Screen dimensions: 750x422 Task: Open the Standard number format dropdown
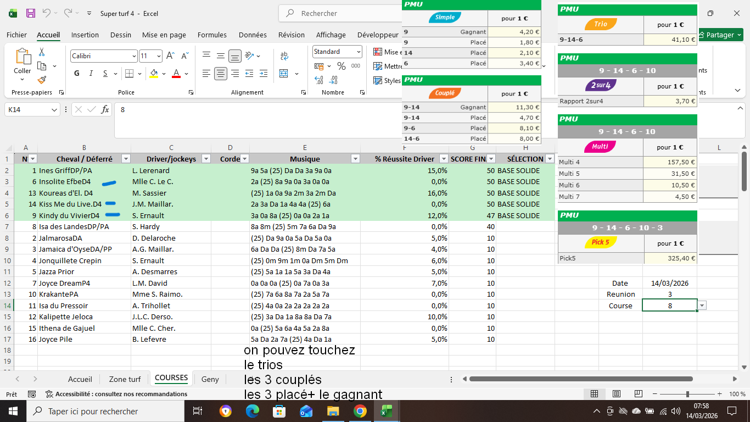coord(359,52)
